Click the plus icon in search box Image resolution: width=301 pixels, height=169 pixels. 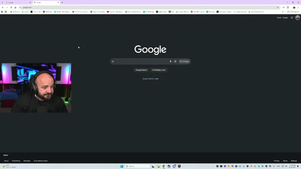tap(113, 62)
